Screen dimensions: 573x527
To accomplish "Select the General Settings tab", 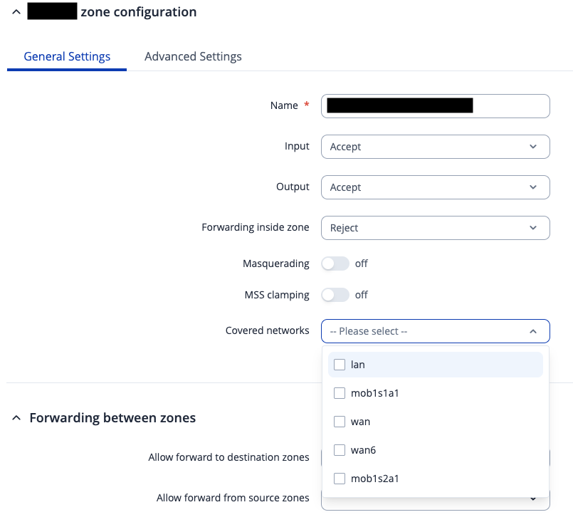I will point(67,56).
